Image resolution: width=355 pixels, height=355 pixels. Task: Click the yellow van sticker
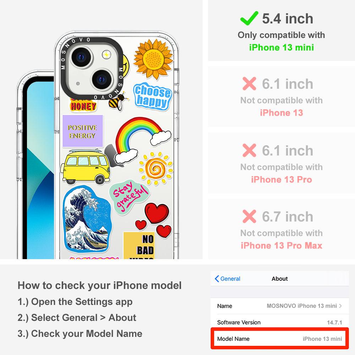click(x=85, y=166)
